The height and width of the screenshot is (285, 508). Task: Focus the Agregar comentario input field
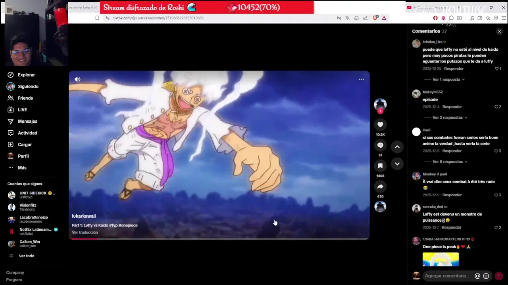(447, 276)
